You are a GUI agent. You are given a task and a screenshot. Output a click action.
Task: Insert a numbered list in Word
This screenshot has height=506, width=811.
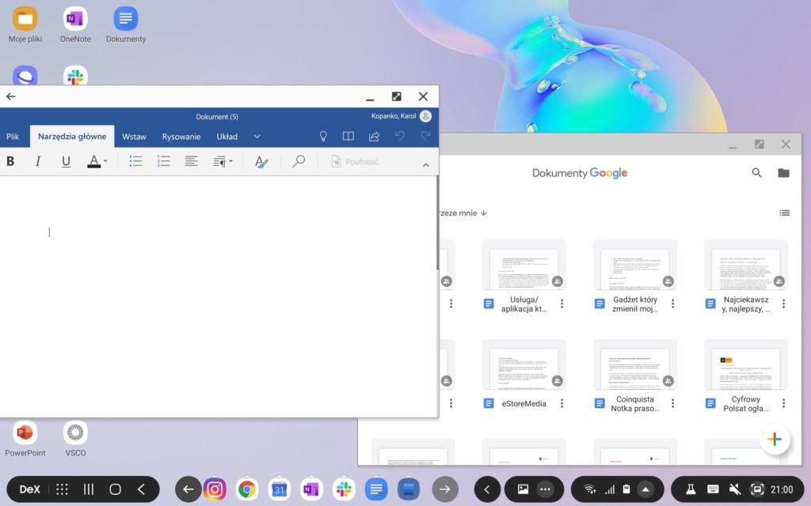pyautogui.click(x=163, y=161)
